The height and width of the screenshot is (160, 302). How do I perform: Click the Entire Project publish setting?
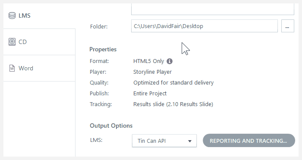point(150,94)
